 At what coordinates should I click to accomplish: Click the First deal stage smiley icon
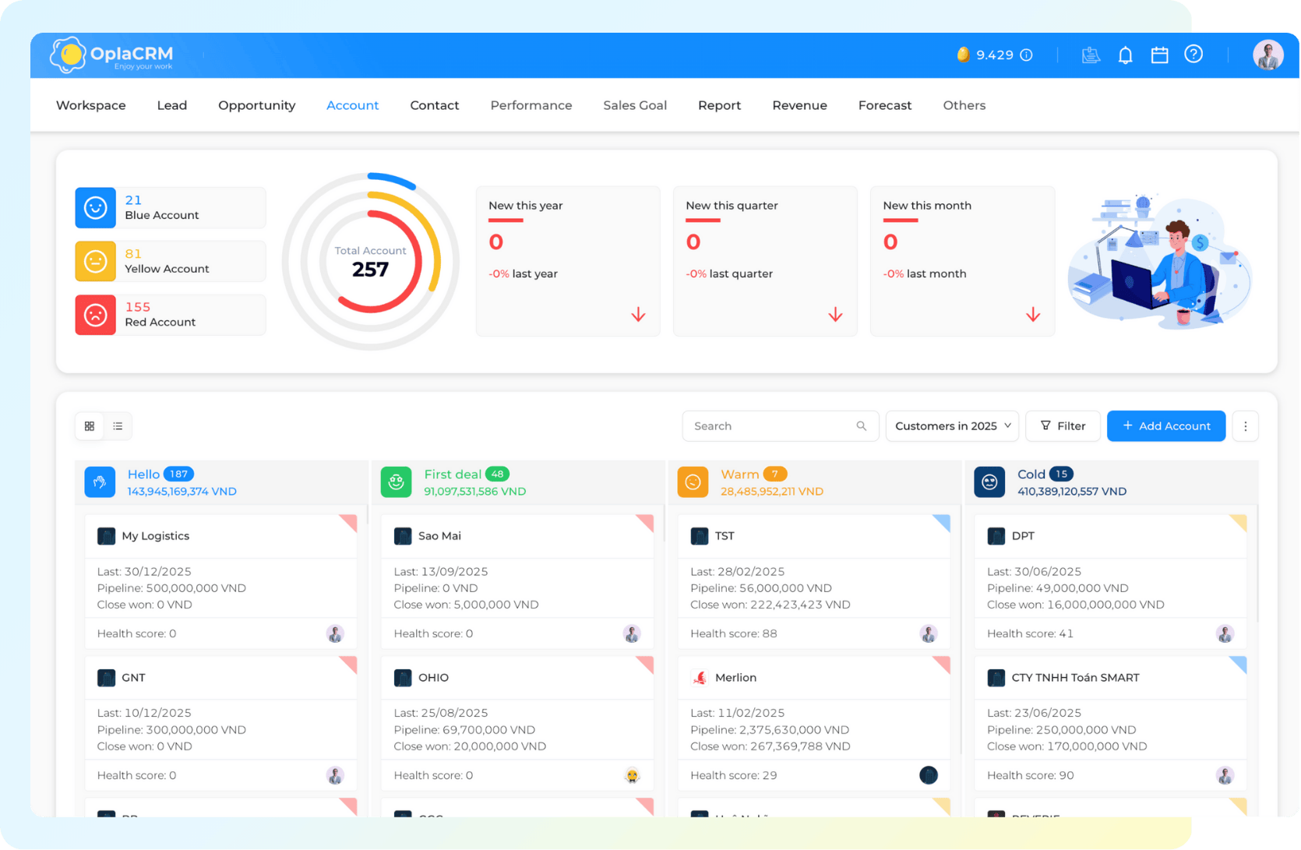coord(396,482)
